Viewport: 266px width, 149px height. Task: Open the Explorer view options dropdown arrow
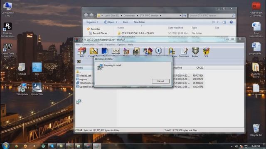pyautogui.click(x=218, y=22)
